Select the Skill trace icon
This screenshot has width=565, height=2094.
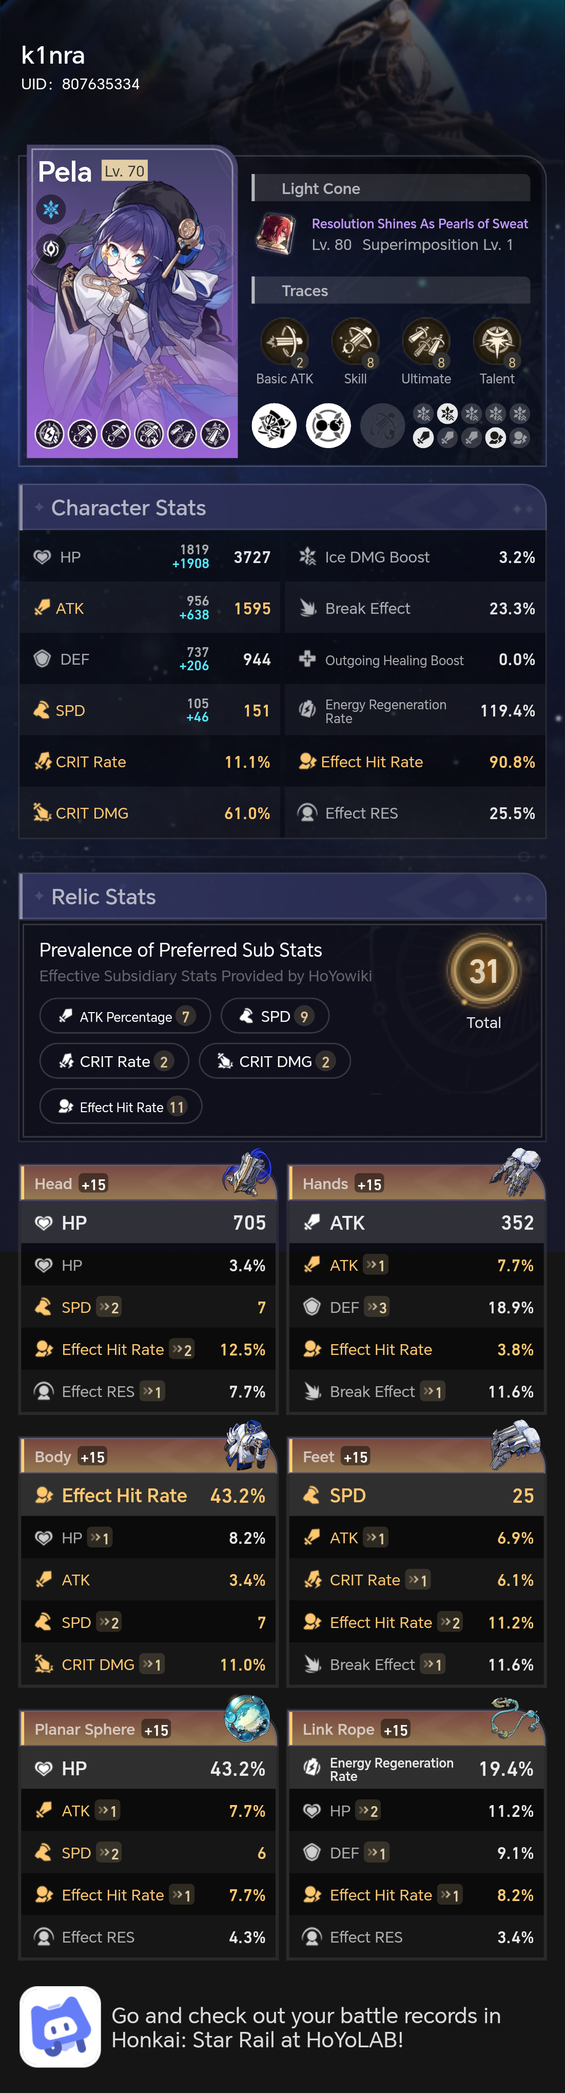pos(355,340)
